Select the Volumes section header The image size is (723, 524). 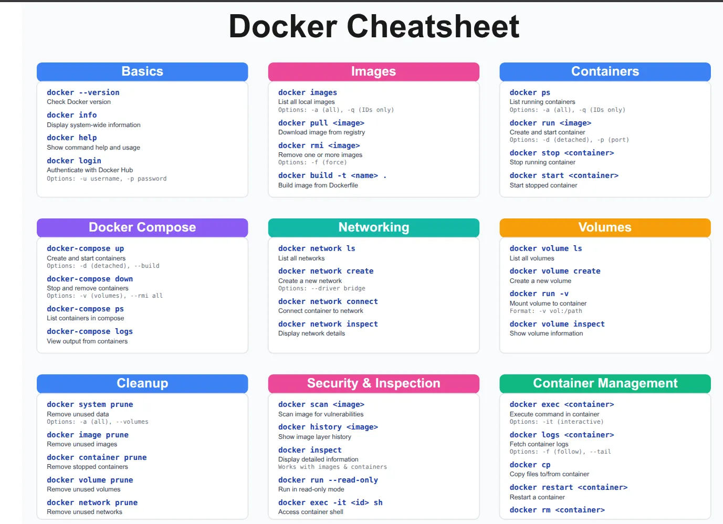605,227
